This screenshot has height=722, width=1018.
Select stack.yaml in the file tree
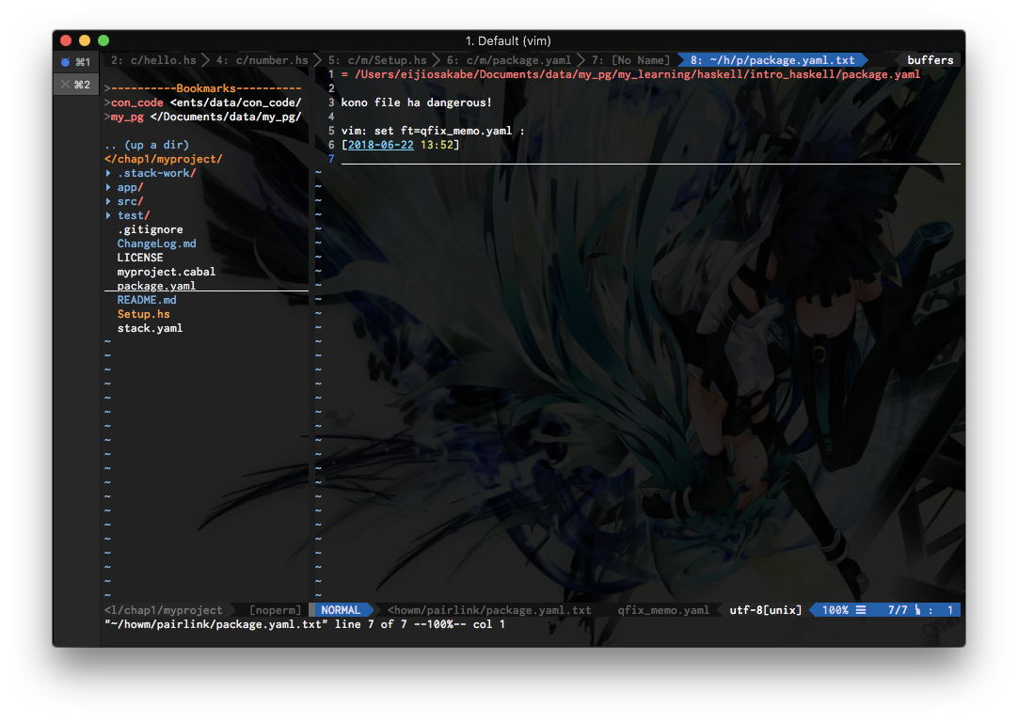tap(150, 328)
